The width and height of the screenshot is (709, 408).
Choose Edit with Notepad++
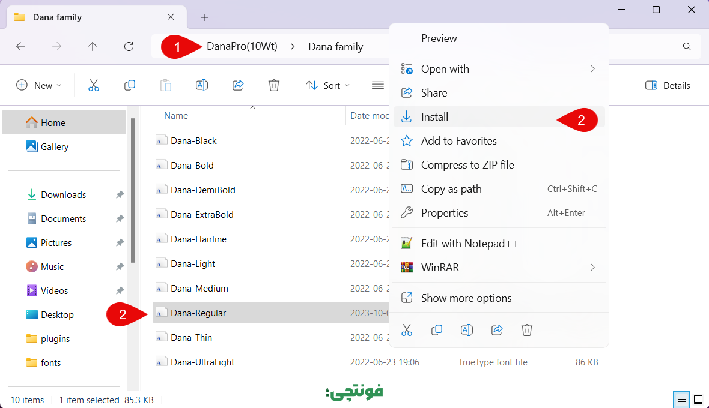pyautogui.click(x=499, y=243)
